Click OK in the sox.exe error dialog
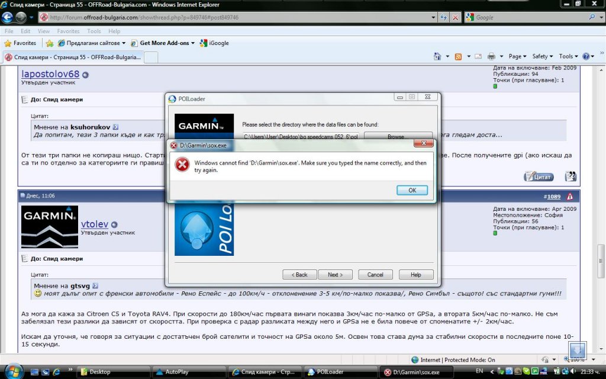Image resolution: width=606 pixels, height=379 pixels. 412,190
